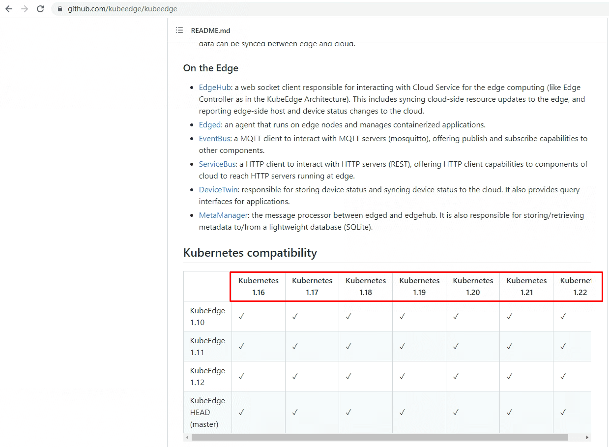The image size is (609, 447).
Task: Click the Kubernetes 1.17 column header
Action: pyautogui.click(x=312, y=286)
